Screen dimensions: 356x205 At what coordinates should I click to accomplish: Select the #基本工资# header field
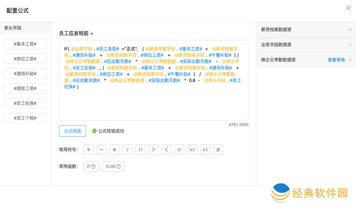pos(25,44)
